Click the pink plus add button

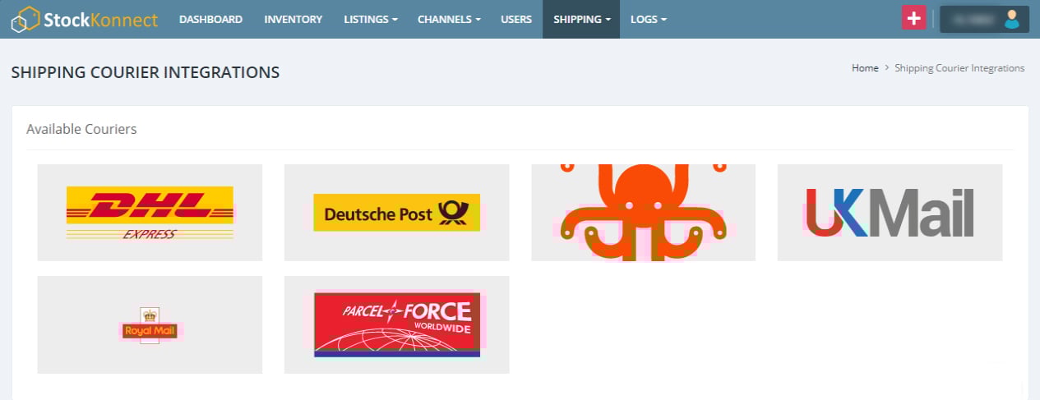click(914, 17)
